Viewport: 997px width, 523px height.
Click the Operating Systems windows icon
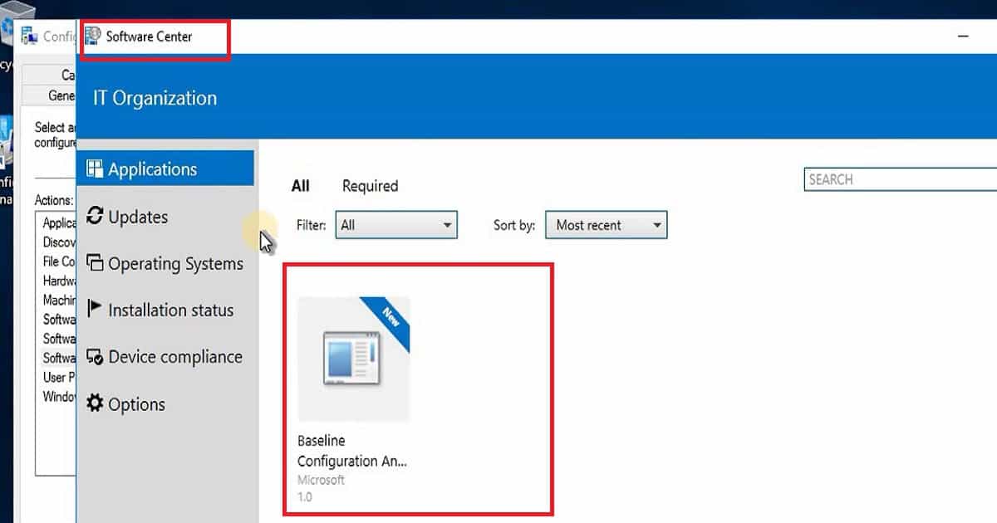(x=95, y=262)
